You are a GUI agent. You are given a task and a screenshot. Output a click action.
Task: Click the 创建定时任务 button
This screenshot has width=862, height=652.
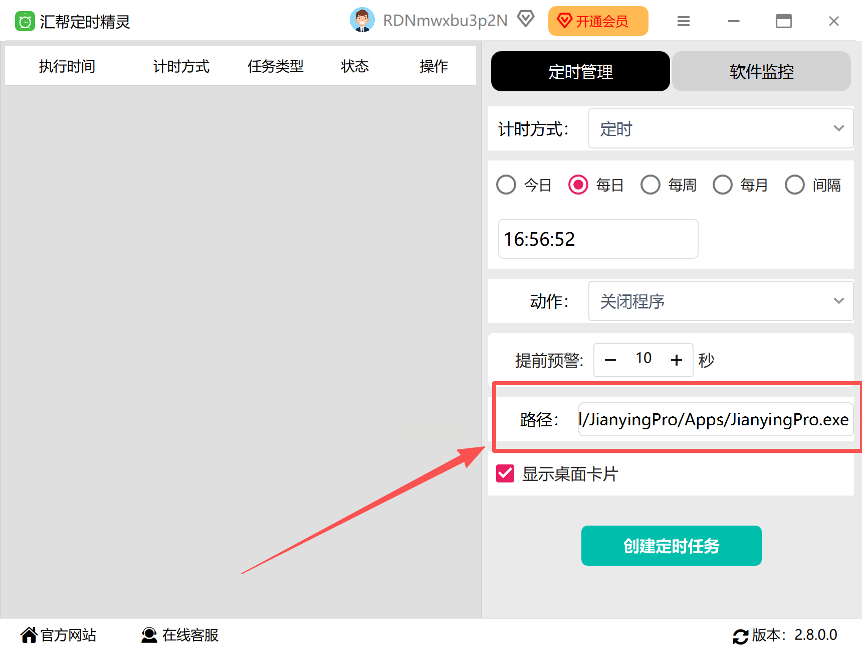pyautogui.click(x=672, y=546)
